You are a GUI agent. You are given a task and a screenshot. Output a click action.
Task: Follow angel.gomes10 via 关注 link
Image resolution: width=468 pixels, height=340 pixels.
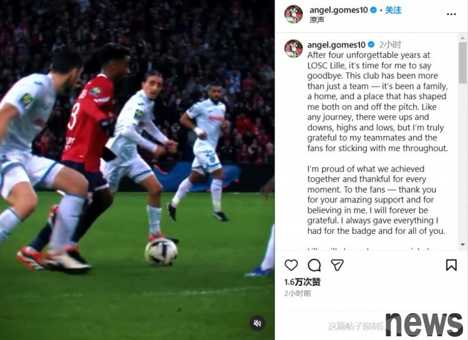click(393, 10)
